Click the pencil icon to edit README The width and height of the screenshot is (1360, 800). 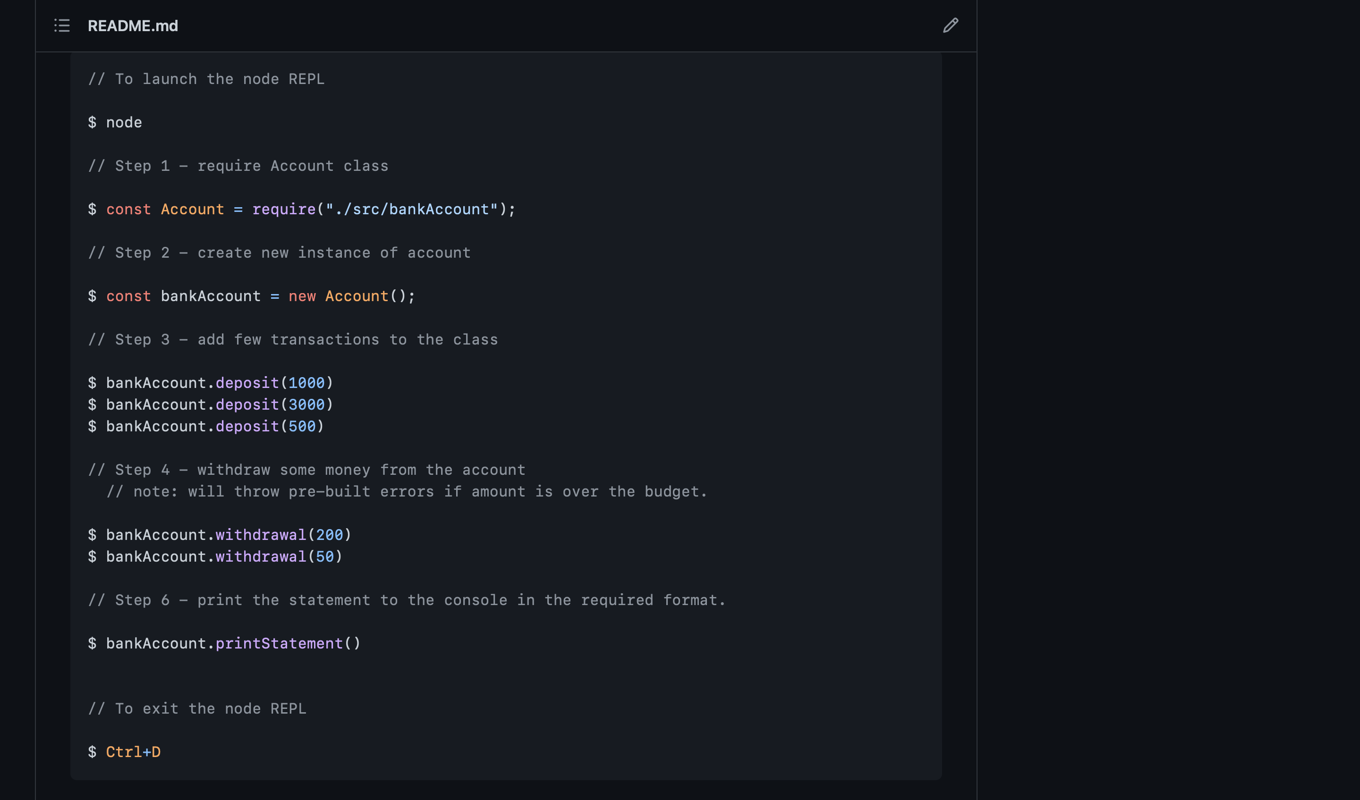tap(951, 25)
